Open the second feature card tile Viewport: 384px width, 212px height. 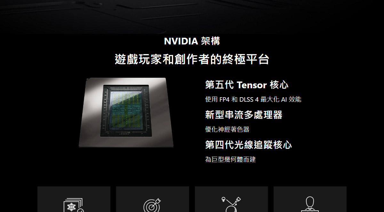point(153,199)
